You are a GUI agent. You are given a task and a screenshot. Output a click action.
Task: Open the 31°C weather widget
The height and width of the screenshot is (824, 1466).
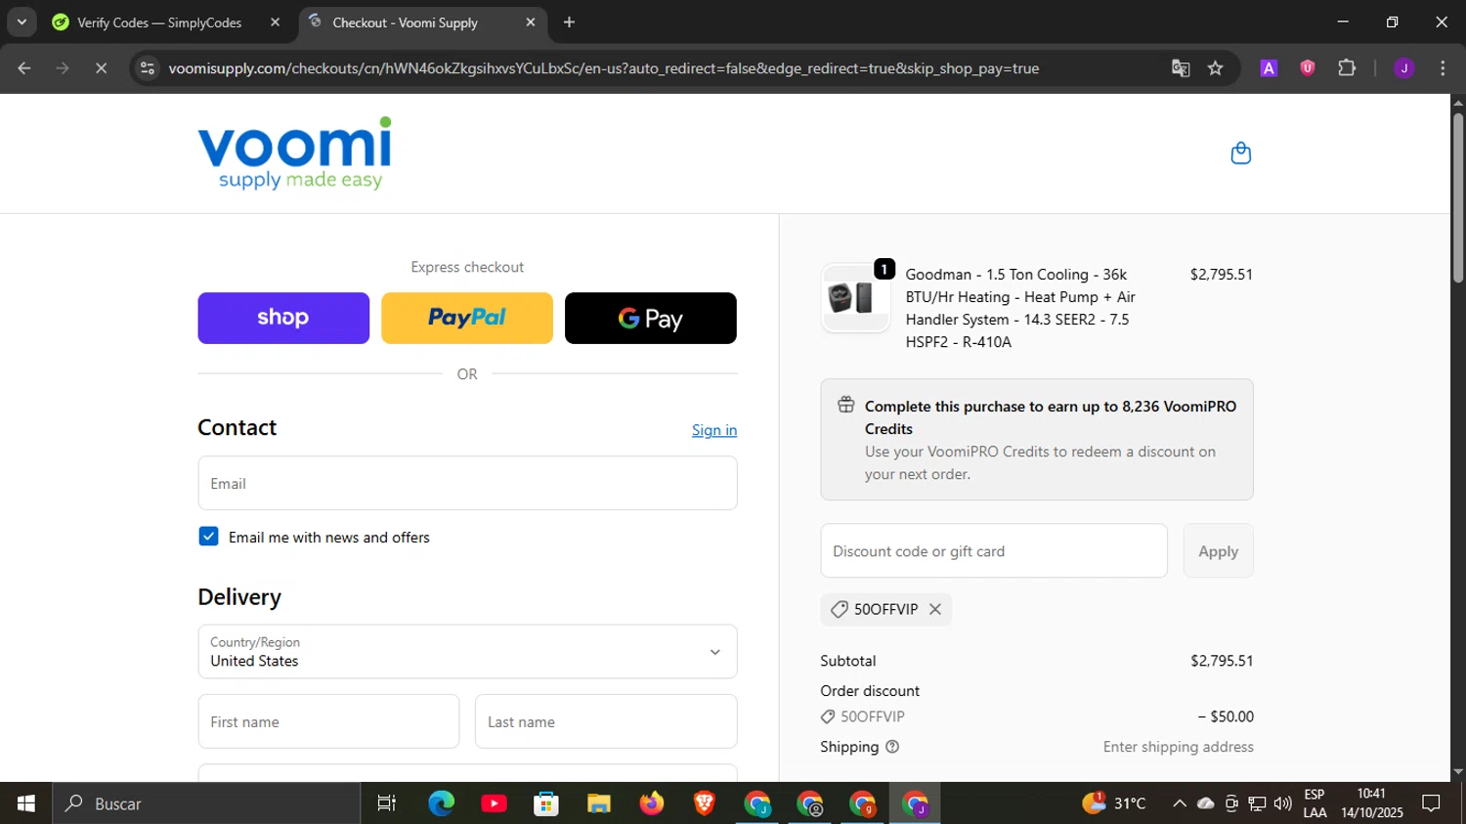1114,803
